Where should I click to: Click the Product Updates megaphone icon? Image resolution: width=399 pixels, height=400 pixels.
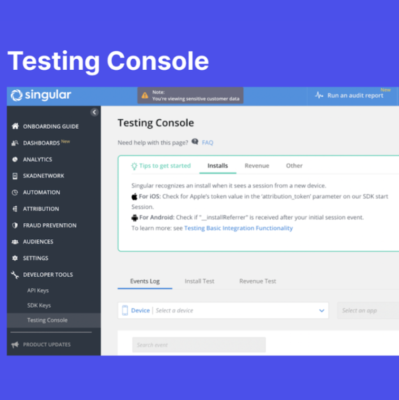[x=15, y=345]
